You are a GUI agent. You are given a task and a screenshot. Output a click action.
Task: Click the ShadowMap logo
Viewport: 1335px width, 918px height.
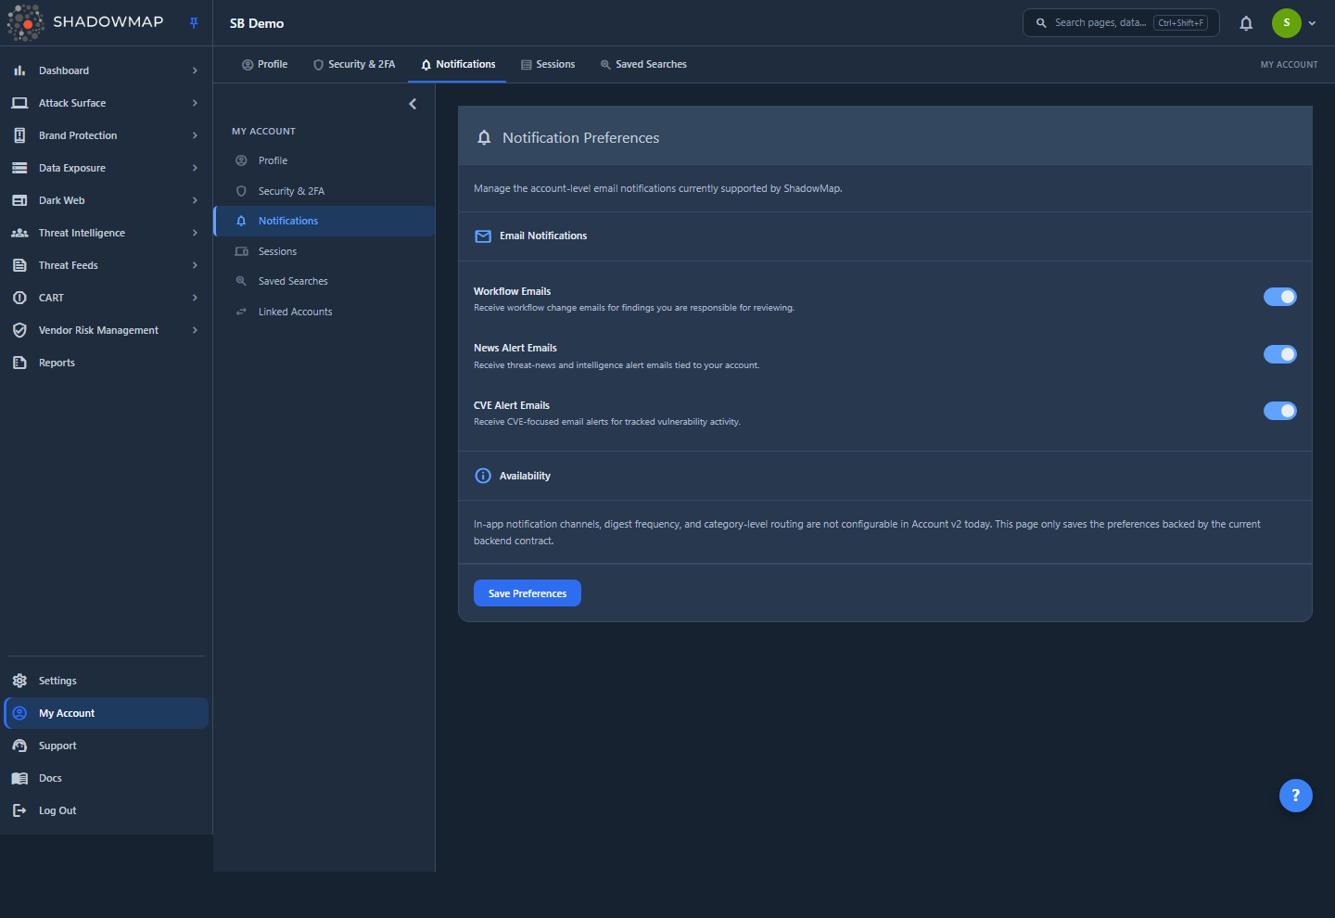[x=85, y=22]
